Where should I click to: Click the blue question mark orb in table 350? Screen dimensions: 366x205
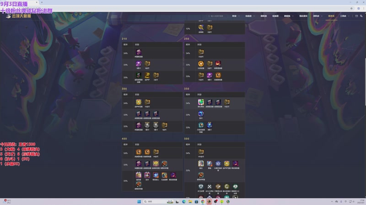pyautogui.click(x=201, y=113)
